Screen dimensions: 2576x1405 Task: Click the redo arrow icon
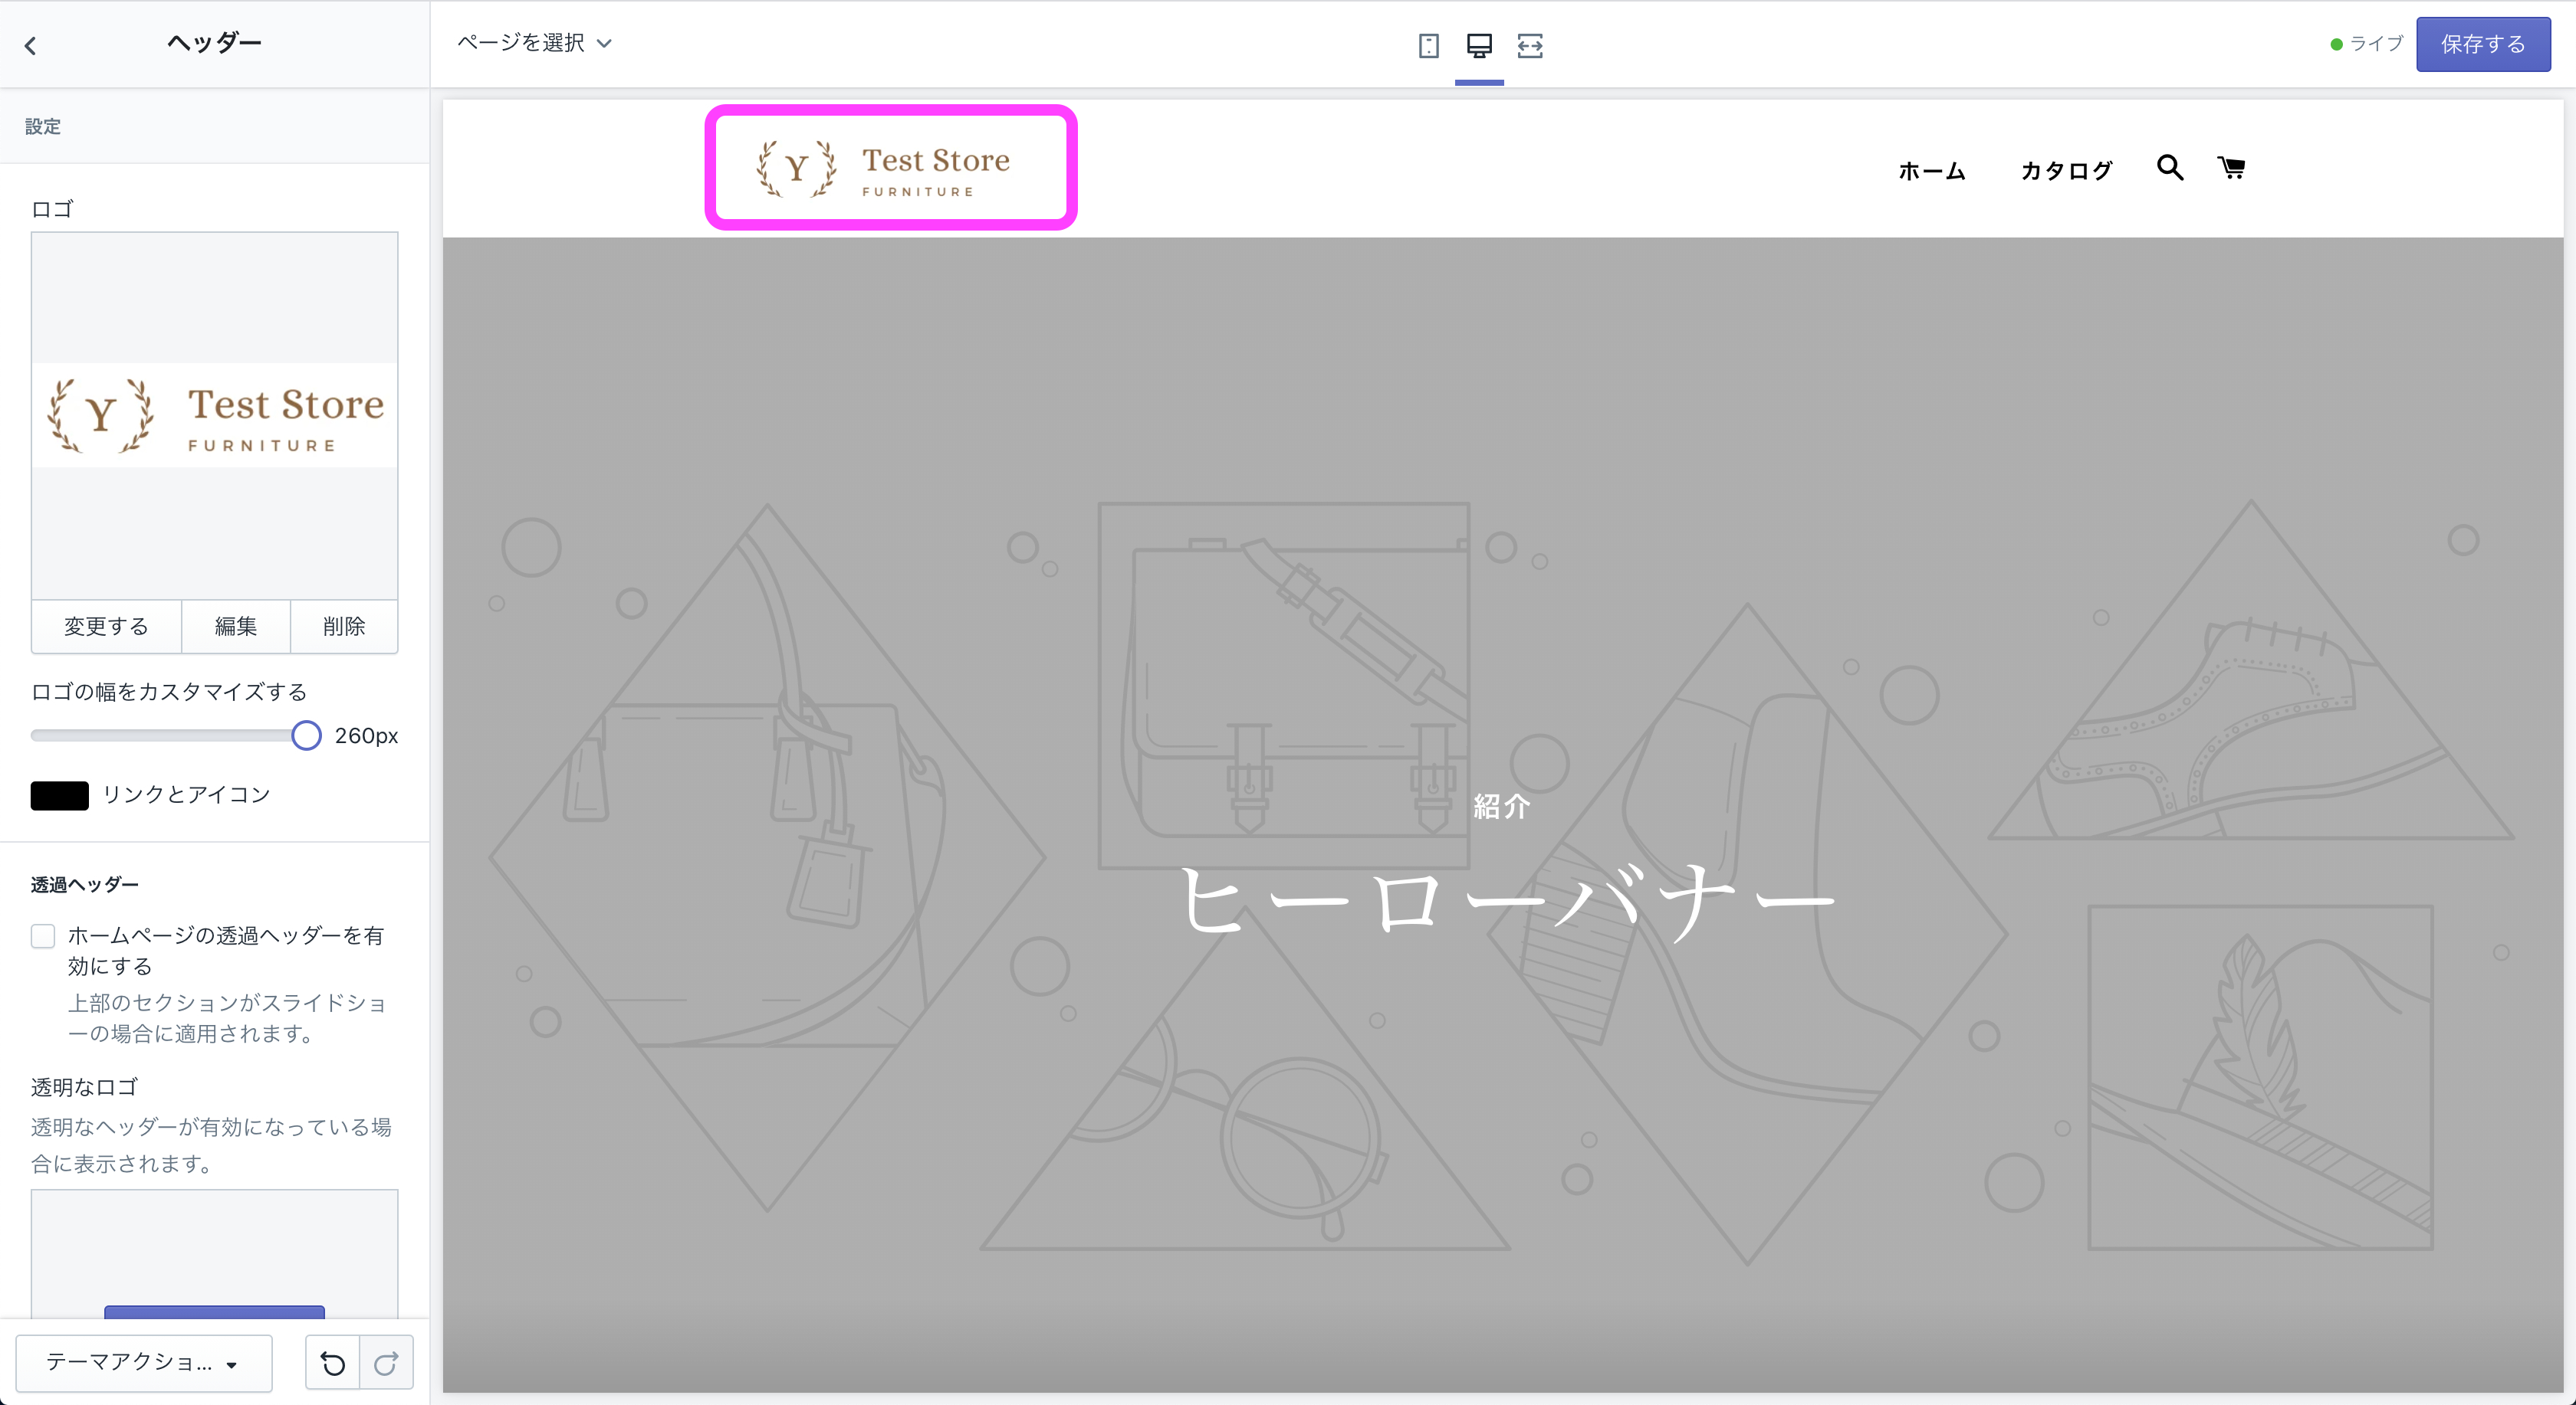[x=386, y=1363]
